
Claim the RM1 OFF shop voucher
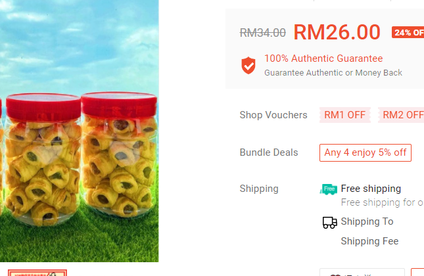[x=344, y=115]
